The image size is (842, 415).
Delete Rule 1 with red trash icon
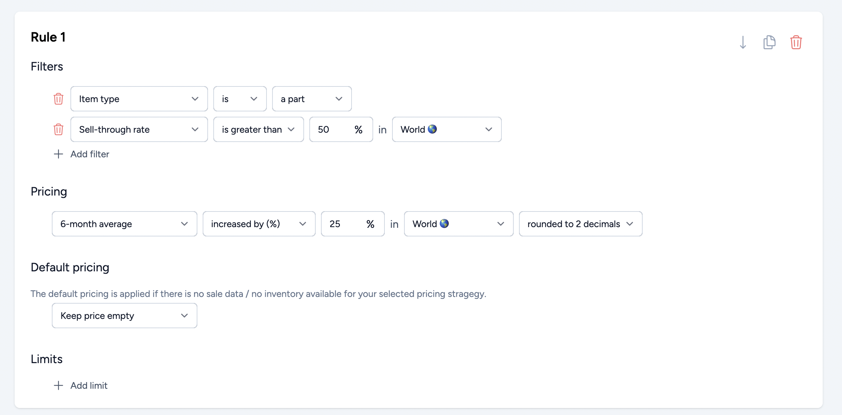click(x=796, y=43)
